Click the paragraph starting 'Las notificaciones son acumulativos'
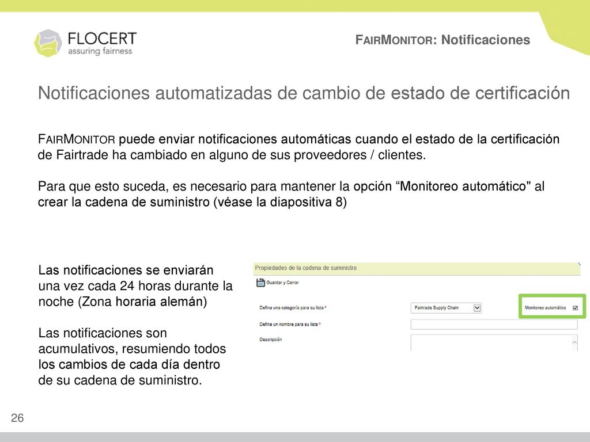The image size is (590, 442). (132, 357)
